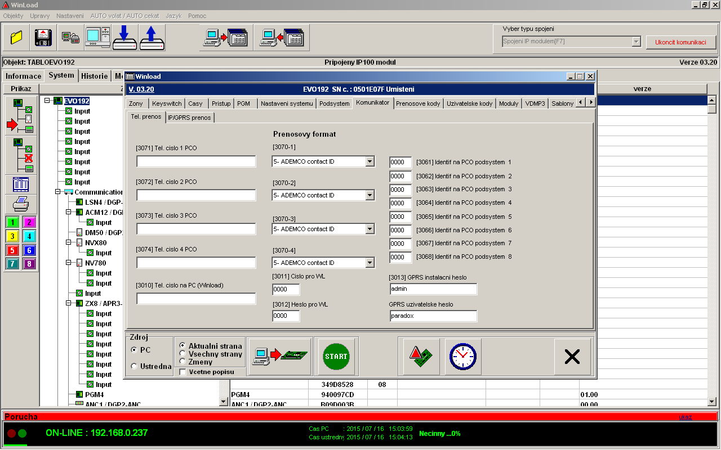Click the PC to circuit board transfer icon
This screenshot has width=721, height=450.
coord(280,357)
